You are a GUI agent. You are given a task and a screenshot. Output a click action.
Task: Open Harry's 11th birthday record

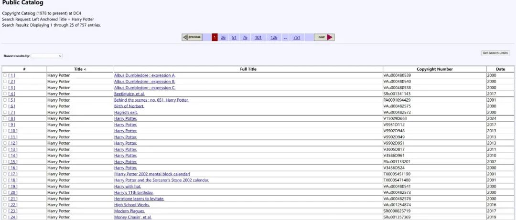coord(134,192)
